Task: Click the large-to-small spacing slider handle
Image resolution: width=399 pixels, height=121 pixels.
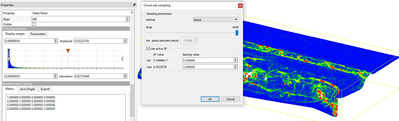Action: point(237,33)
